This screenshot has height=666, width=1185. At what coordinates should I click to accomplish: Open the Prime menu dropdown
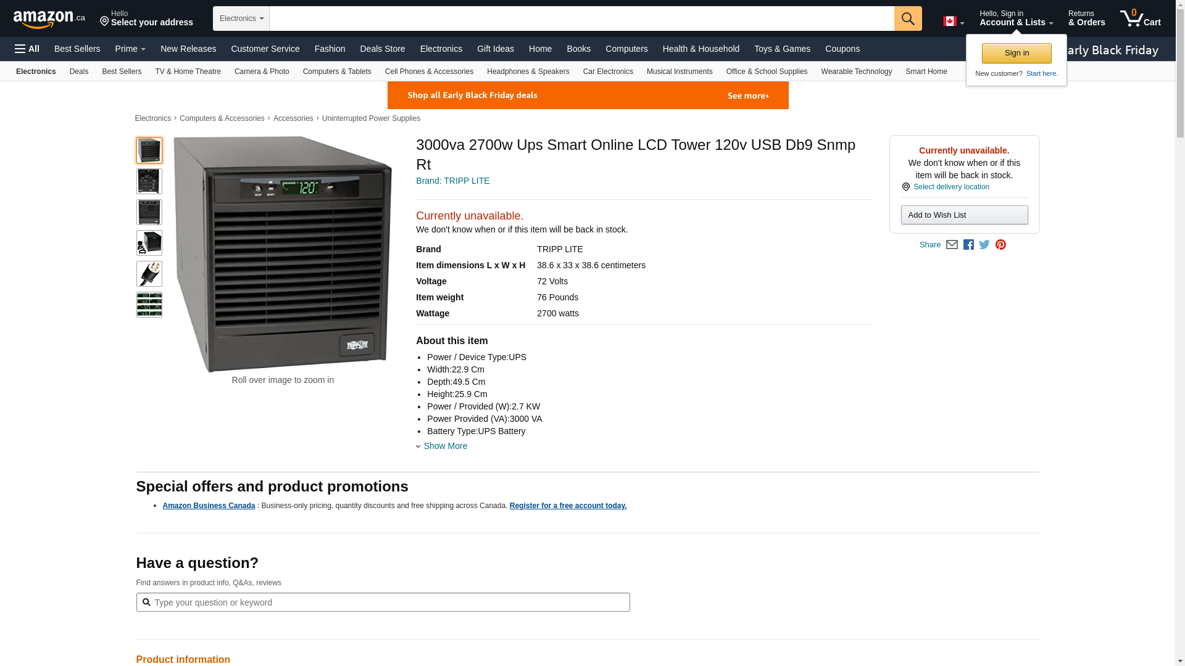click(130, 49)
